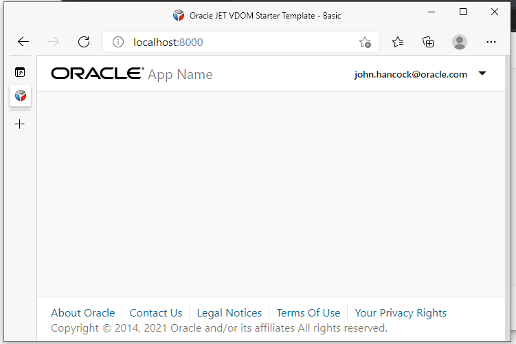The height and width of the screenshot is (344, 516).
Task: Click the Oracle JET icon in title bar
Action: (x=179, y=16)
